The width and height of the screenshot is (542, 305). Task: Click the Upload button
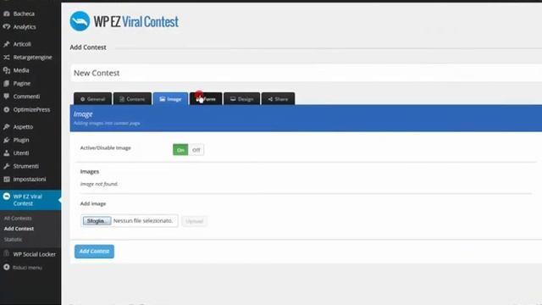tap(194, 221)
